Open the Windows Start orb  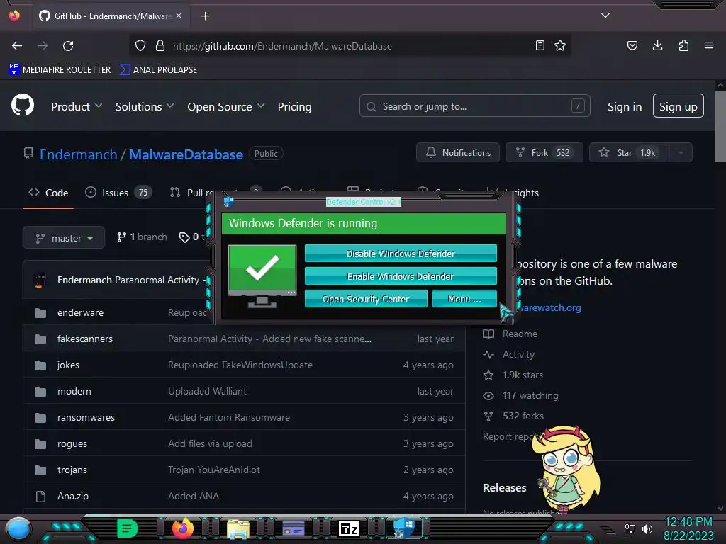(19, 528)
